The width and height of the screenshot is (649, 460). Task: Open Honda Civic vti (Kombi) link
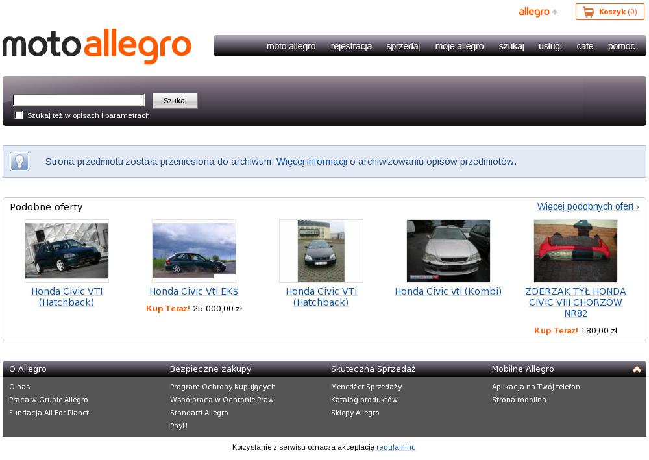448,292
